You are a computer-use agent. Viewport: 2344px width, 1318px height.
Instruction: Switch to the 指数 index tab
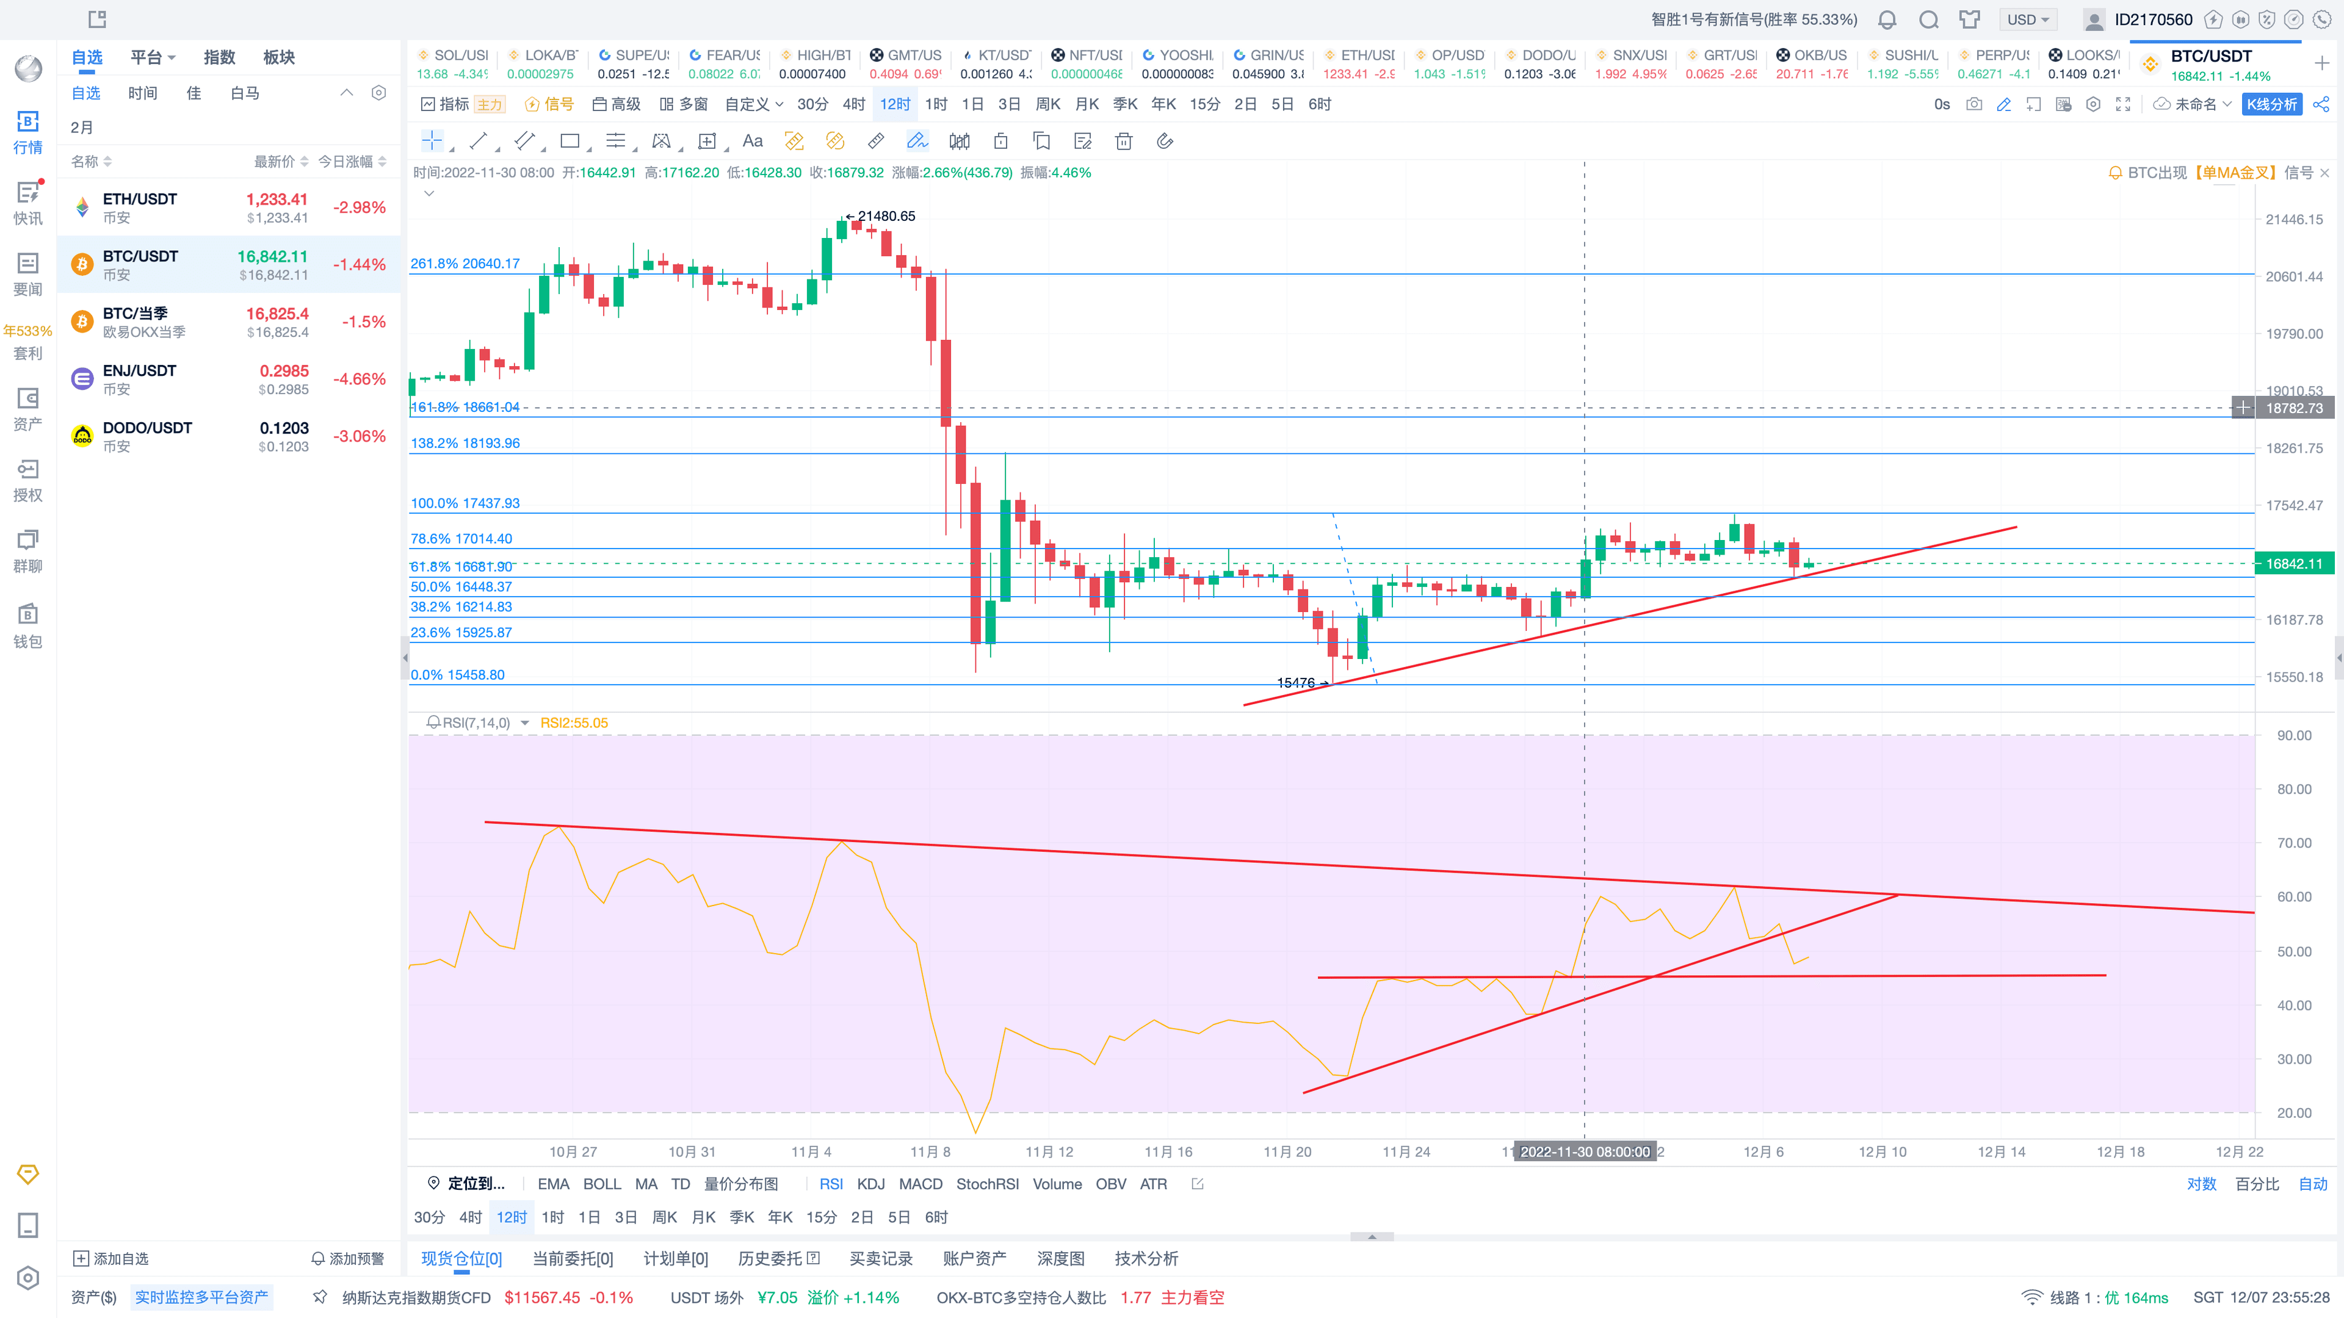pyautogui.click(x=219, y=57)
